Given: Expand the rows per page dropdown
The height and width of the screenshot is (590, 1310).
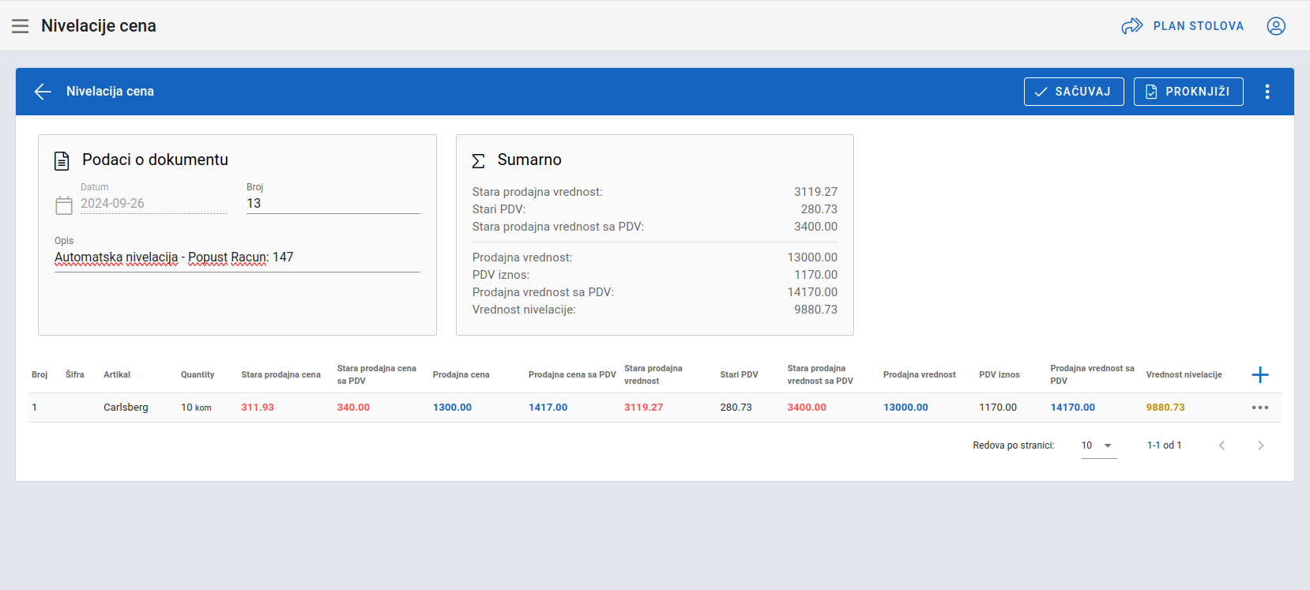Looking at the screenshot, I should point(1098,445).
